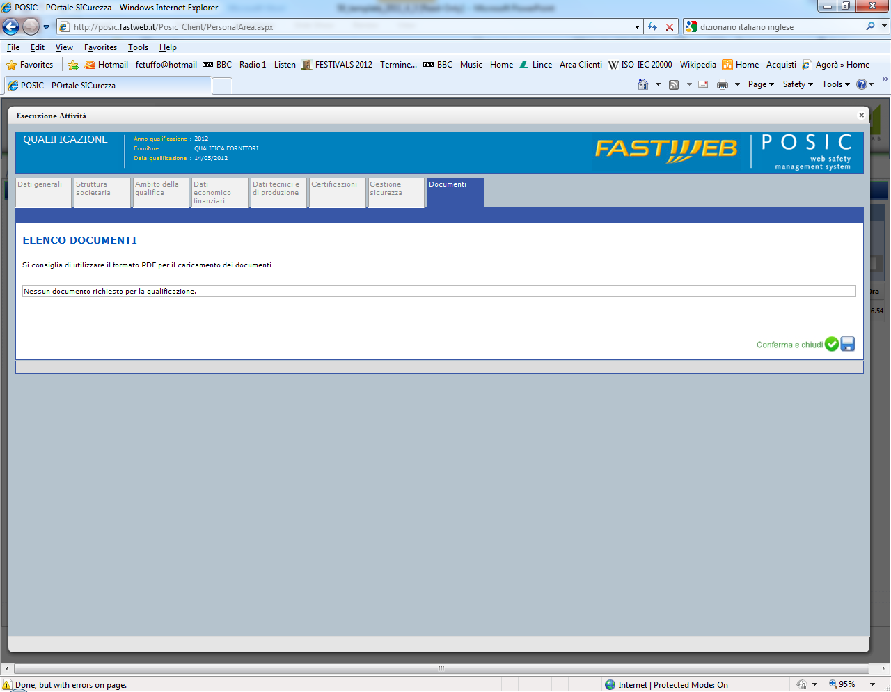Click the Conferma e chiudi link text
891x692 pixels.
pos(789,345)
